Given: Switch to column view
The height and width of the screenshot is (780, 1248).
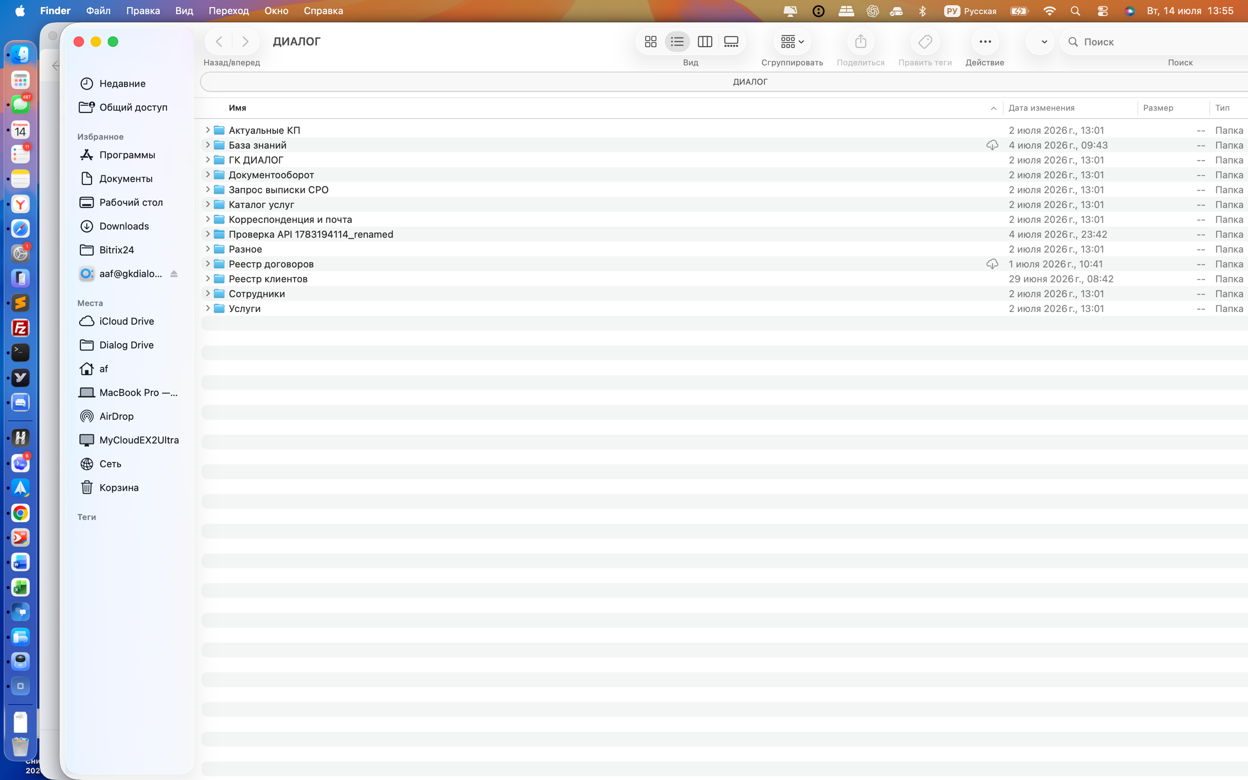Looking at the screenshot, I should click(x=705, y=42).
